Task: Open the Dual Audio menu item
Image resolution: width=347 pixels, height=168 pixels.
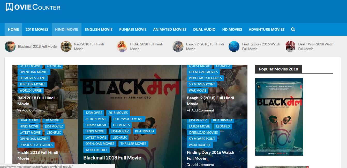Action: pos(204,29)
